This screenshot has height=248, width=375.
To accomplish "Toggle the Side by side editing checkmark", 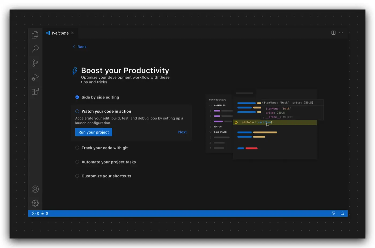I will [77, 97].
